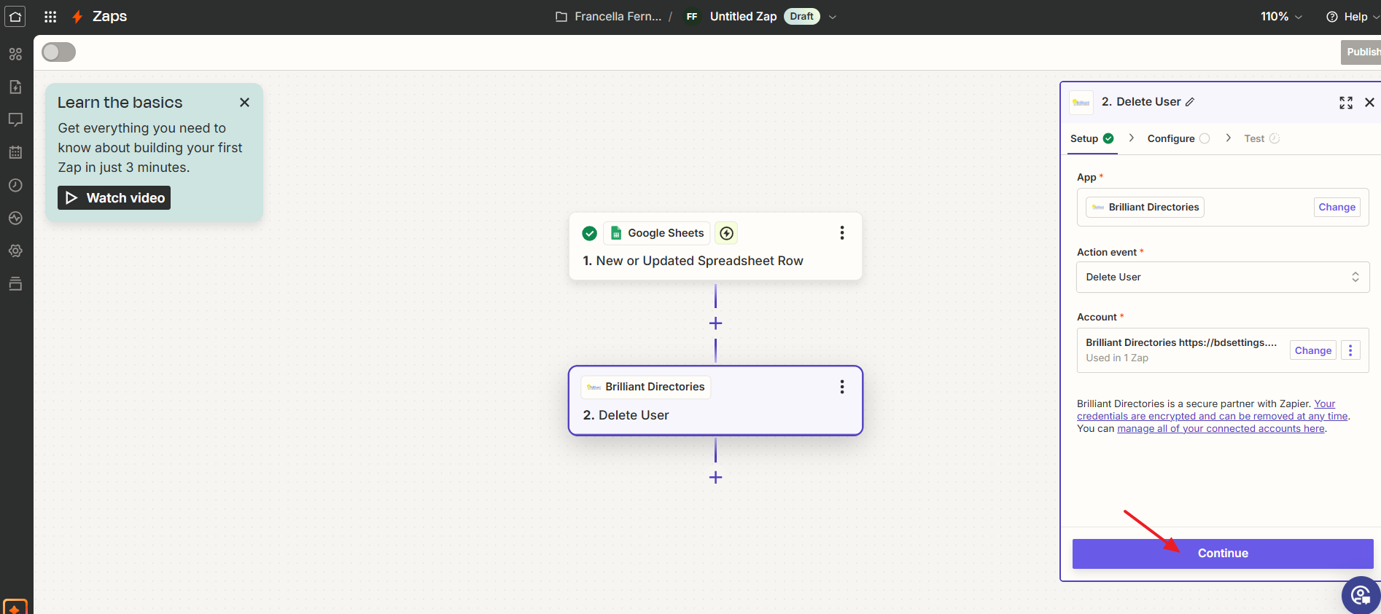Click the Zaps lightning bolt icon

77,16
